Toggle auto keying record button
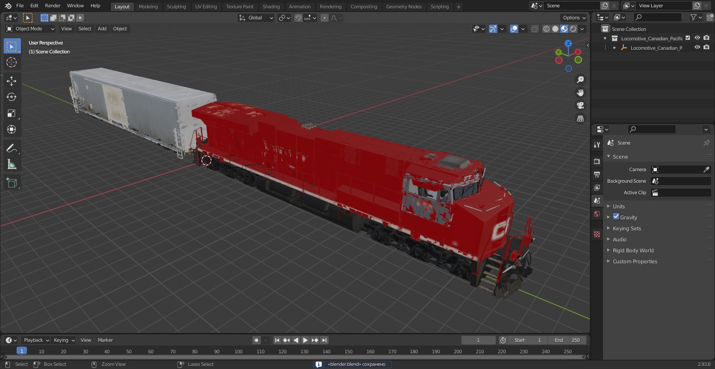Screen dimensions: 715x369 pyautogui.click(x=256, y=340)
